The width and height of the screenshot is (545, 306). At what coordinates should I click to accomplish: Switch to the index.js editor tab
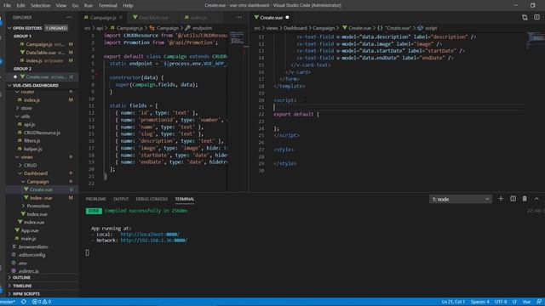coord(198,17)
